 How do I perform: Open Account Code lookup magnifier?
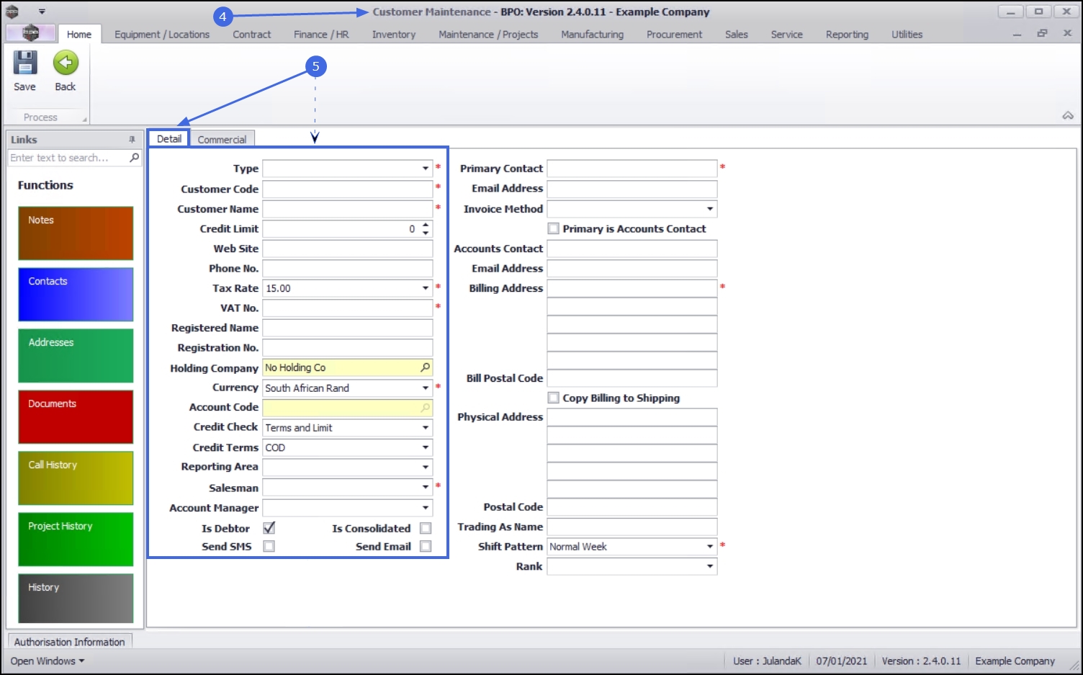426,408
